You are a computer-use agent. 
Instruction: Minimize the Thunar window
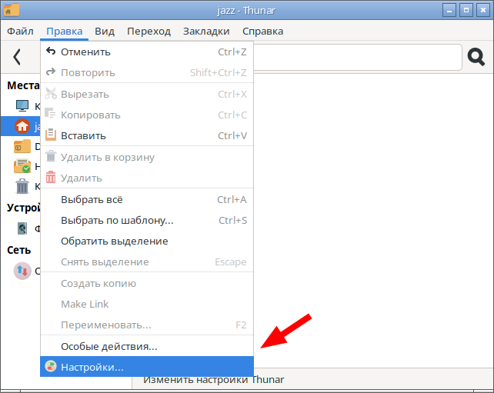pyautogui.click(x=449, y=11)
